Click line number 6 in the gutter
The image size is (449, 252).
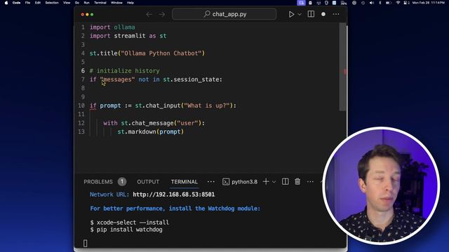click(83, 71)
